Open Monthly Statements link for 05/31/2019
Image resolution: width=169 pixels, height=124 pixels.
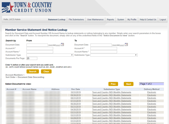point(112,107)
